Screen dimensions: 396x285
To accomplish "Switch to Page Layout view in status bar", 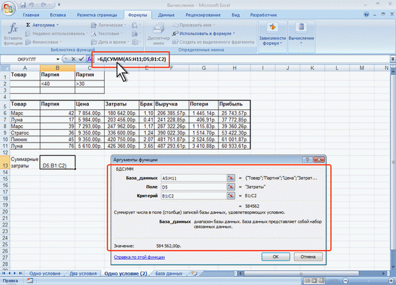I will (x=314, y=281).
